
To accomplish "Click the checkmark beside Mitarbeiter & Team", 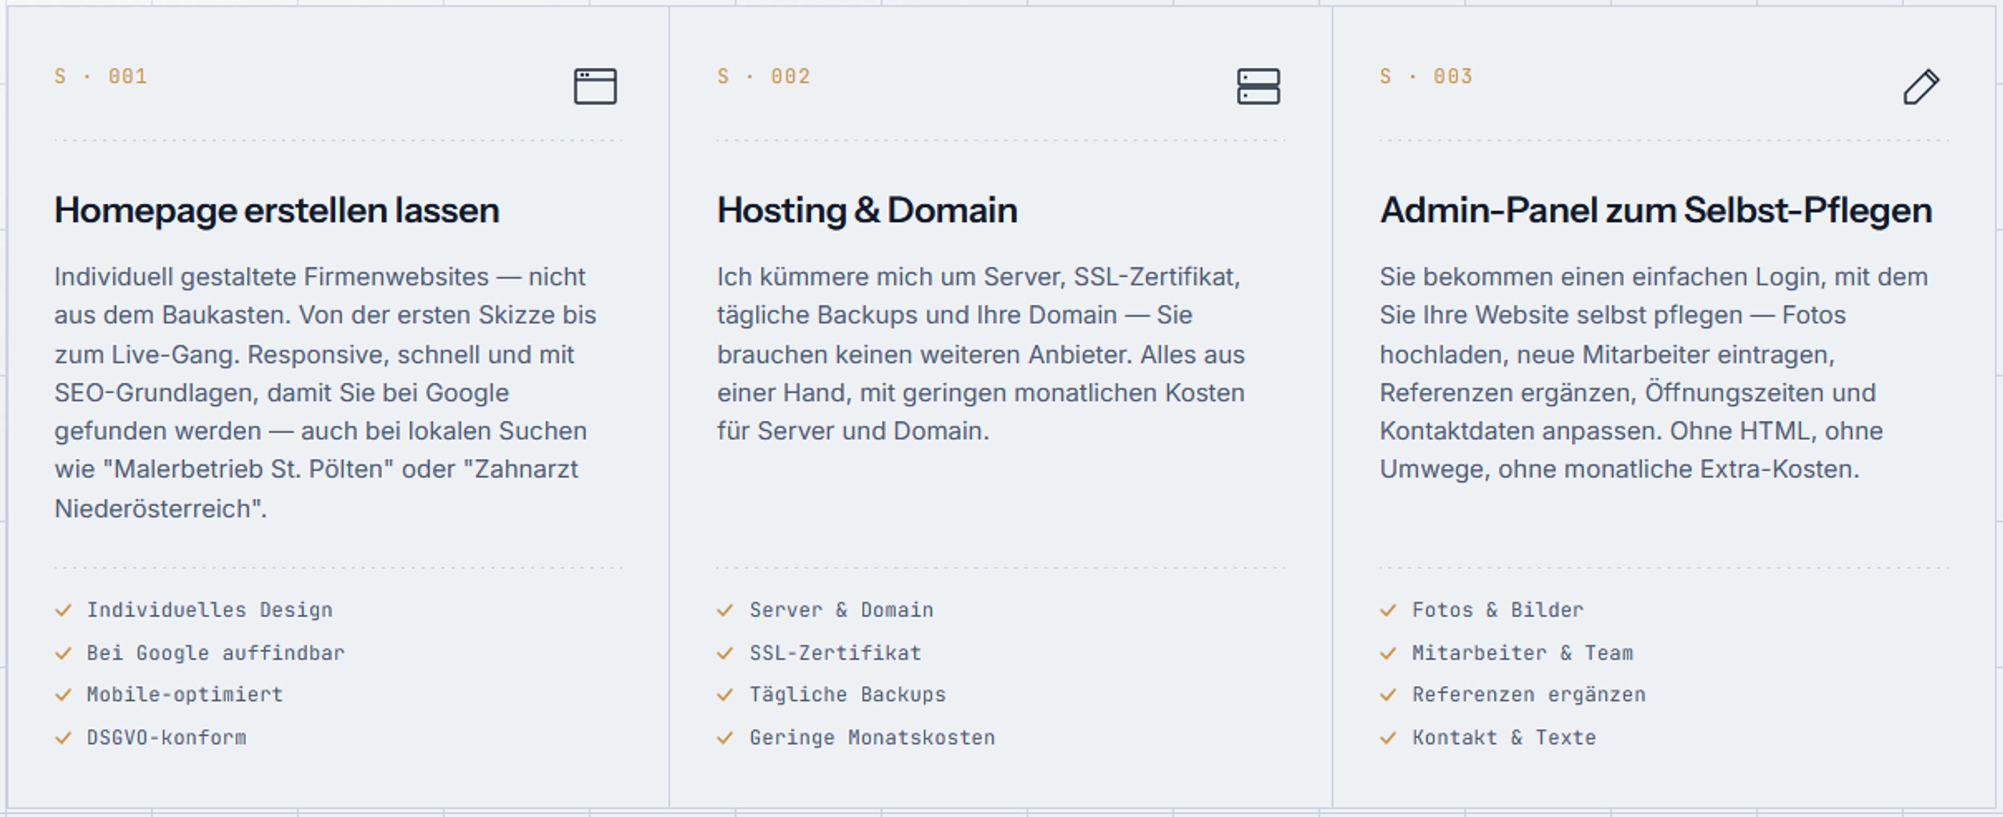I will pos(1389,653).
